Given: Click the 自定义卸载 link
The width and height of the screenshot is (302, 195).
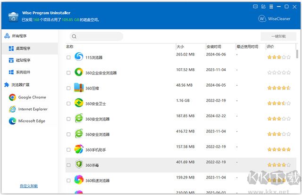Looking at the screenshot, I should pos(29,186).
